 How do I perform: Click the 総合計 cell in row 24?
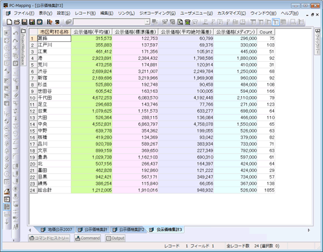pyautogui.click(x=54, y=190)
